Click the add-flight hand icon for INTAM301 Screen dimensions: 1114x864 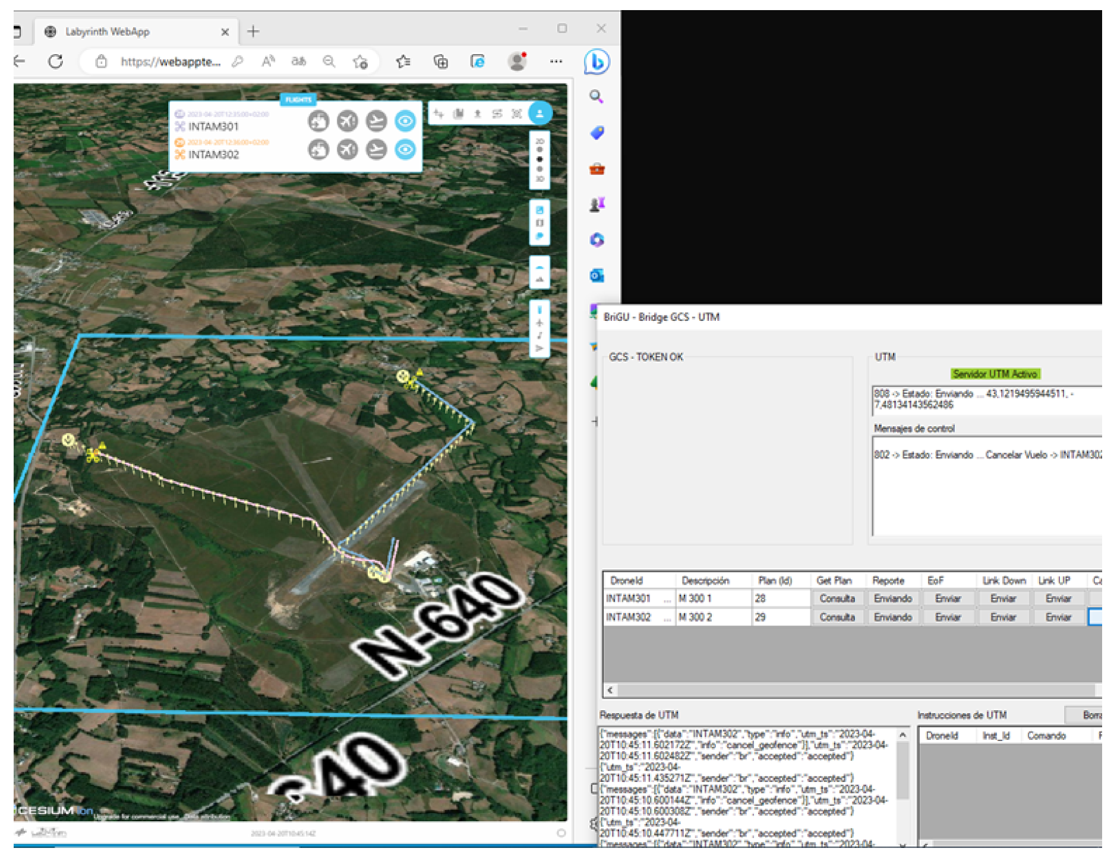pyautogui.click(x=318, y=122)
